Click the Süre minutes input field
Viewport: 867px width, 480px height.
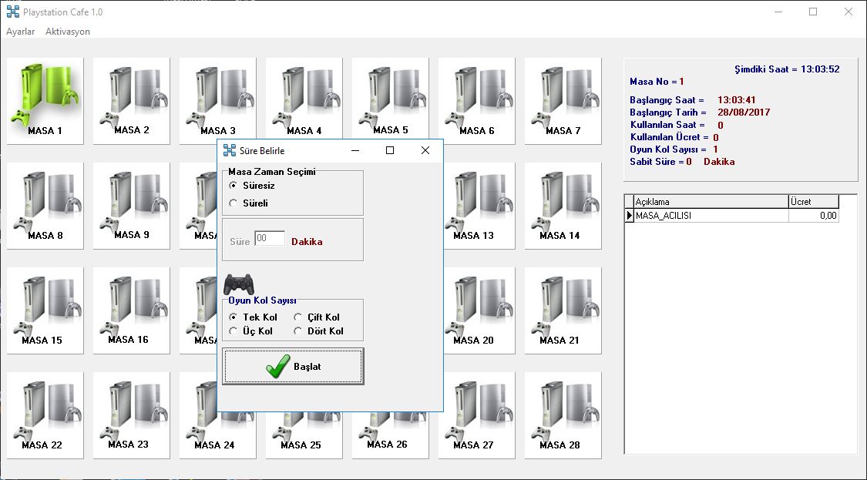point(270,238)
